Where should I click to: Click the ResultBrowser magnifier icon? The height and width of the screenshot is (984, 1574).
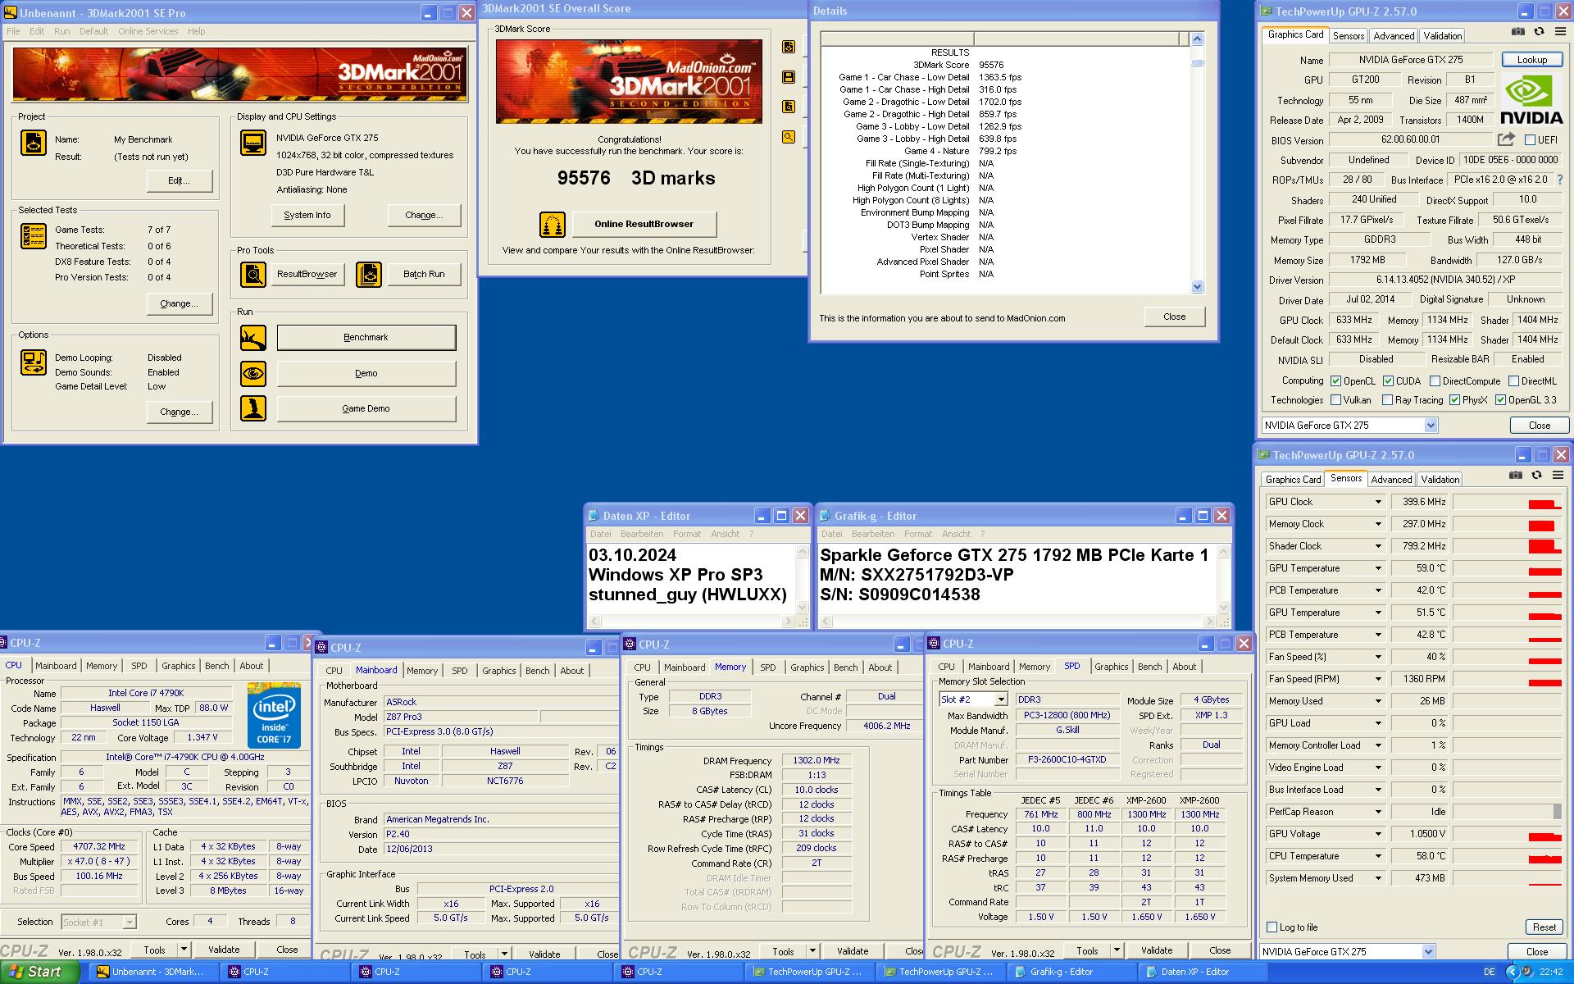tap(253, 274)
